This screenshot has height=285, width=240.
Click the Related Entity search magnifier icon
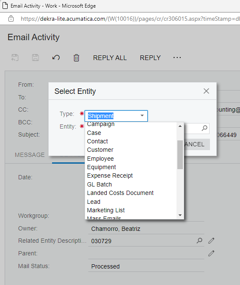coord(199,241)
